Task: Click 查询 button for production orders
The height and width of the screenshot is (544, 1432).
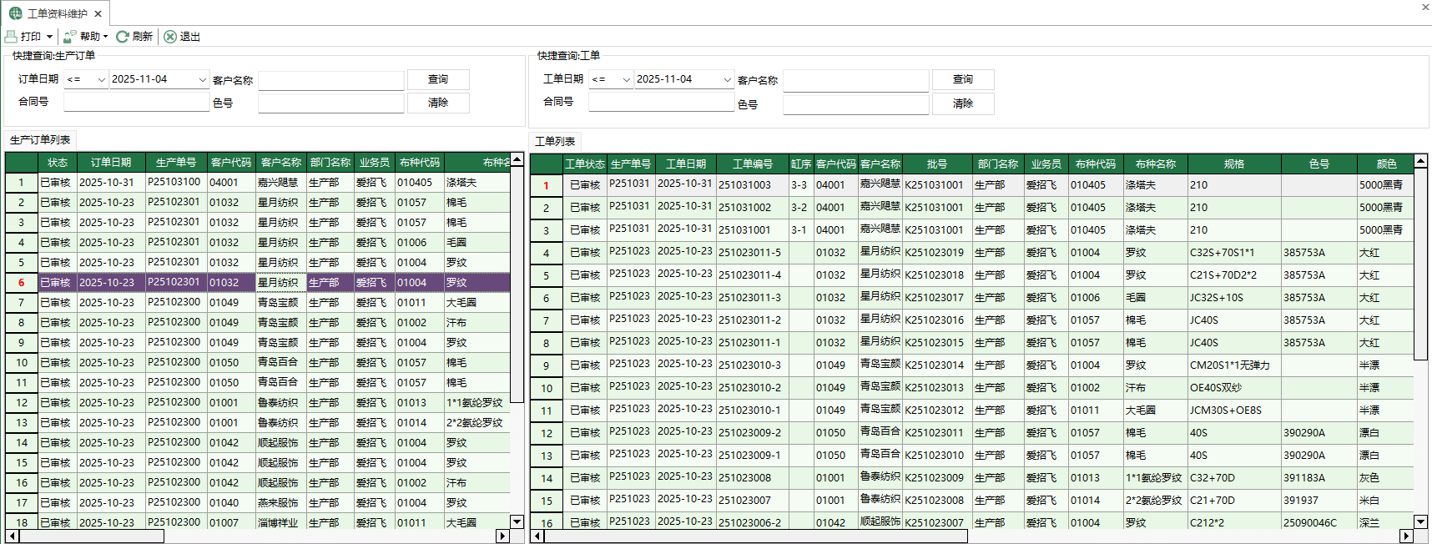Action: [438, 79]
